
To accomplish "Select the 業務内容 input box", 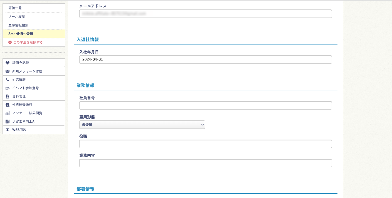I will pos(205,163).
